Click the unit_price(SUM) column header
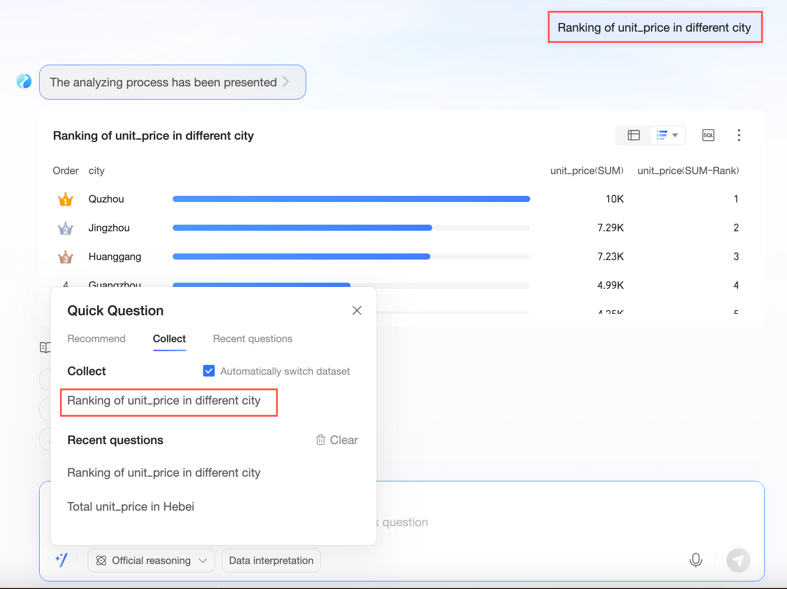787x589 pixels. tap(587, 171)
